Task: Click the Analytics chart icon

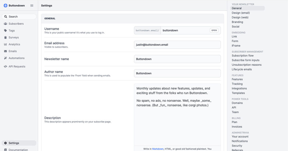Action: (x=6, y=44)
